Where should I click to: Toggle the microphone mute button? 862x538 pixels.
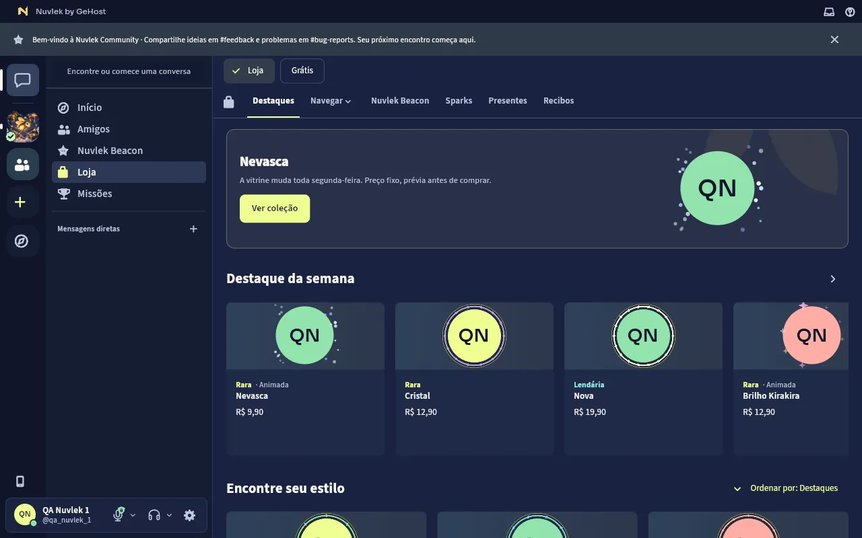pos(119,514)
